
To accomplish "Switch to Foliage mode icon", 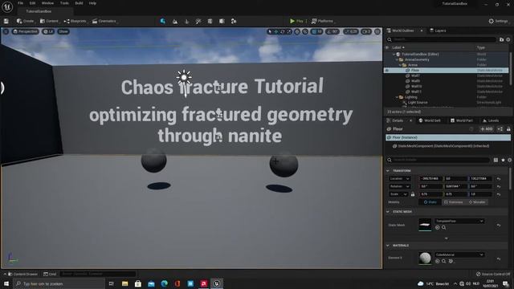I will (186, 22).
